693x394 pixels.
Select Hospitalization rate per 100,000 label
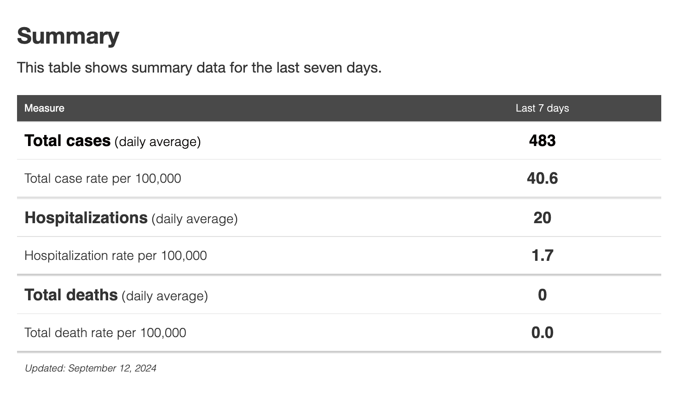pos(115,256)
